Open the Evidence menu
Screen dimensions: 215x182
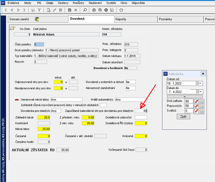[x=13, y=3]
